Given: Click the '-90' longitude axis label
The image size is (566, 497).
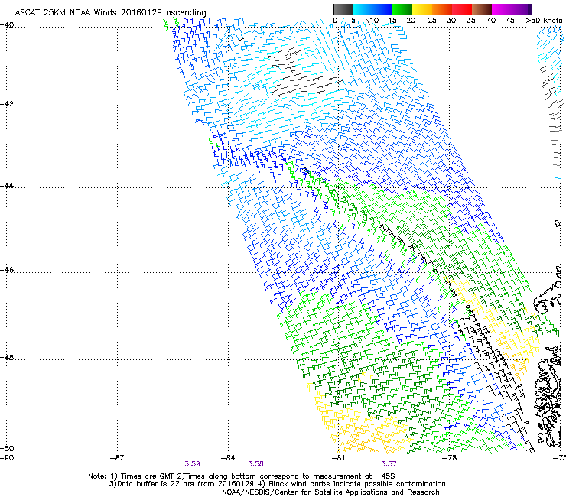Looking at the screenshot, I should click(x=6, y=458).
